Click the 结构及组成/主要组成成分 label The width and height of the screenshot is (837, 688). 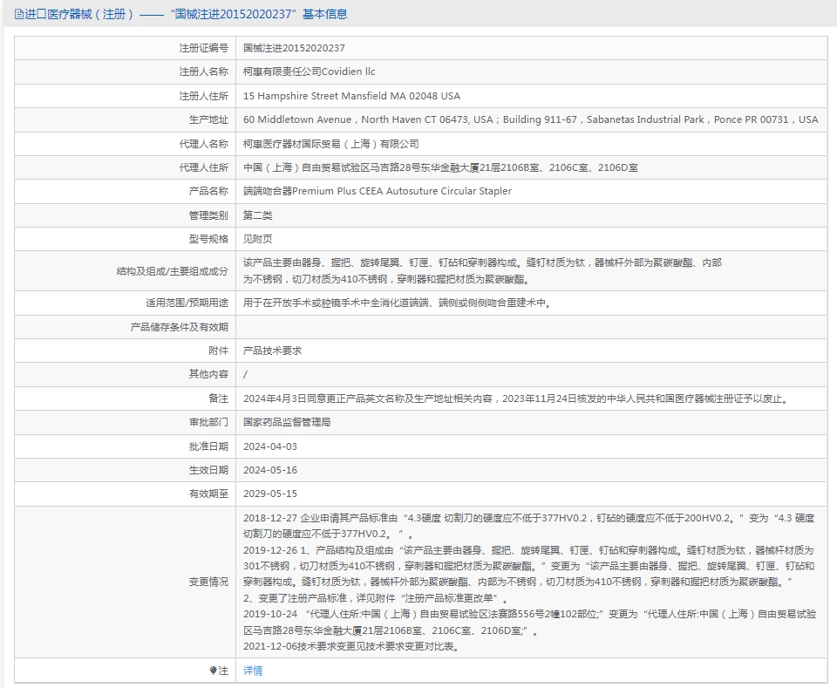click(172, 271)
